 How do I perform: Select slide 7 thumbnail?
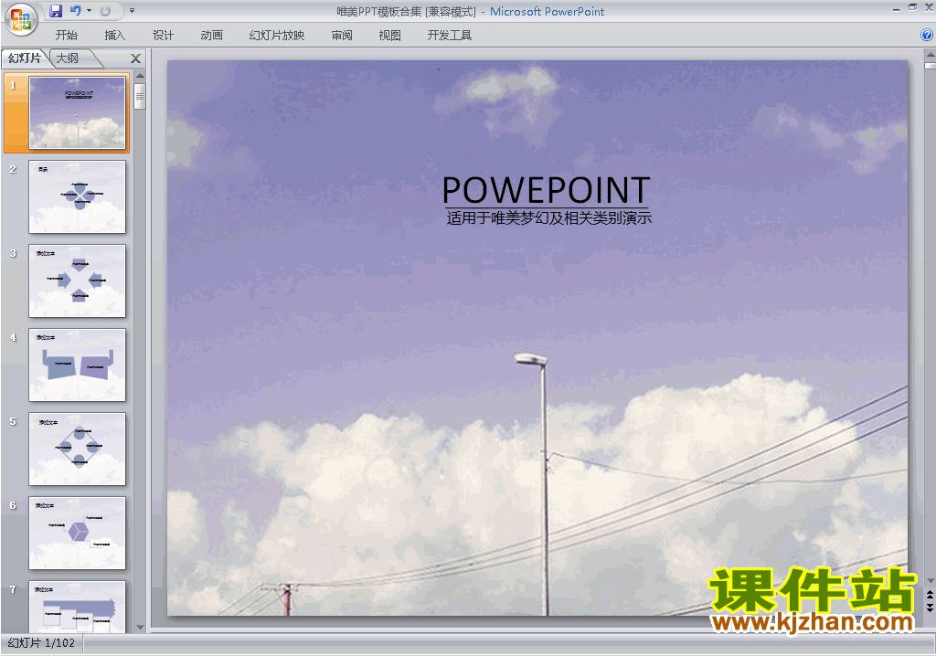[78, 607]
